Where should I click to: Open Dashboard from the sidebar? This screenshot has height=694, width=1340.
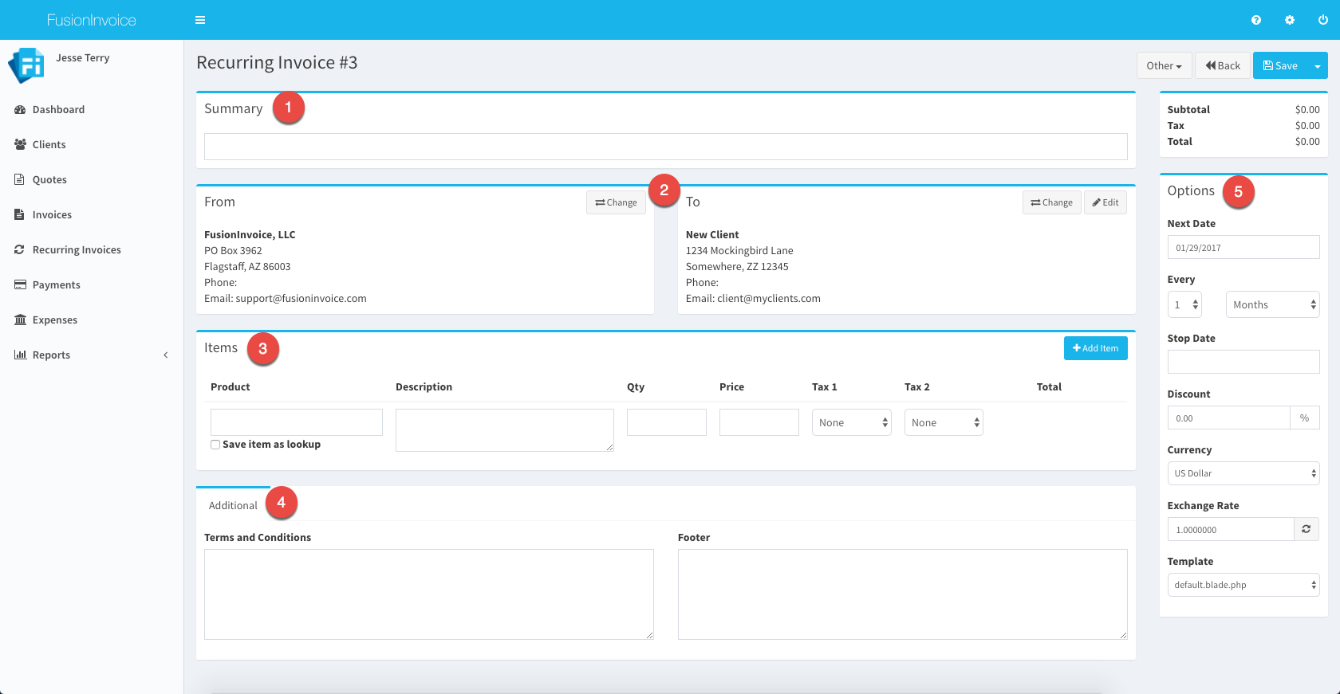point(58,110)
